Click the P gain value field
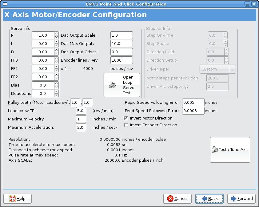This screenshot has width=259, height=207. pyautogui.click(x=43, y=35)
